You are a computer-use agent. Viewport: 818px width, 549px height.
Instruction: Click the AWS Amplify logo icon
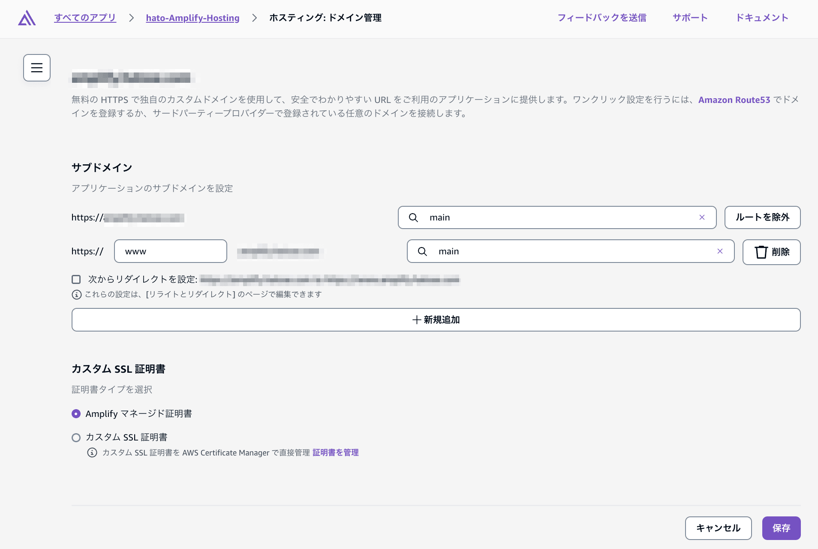pos(27,18)
